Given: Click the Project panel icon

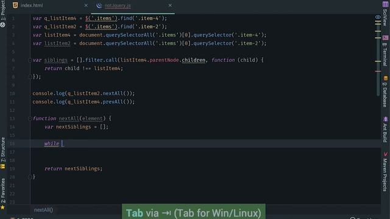Looking at the screenshot, I should [x=2, y=24].
